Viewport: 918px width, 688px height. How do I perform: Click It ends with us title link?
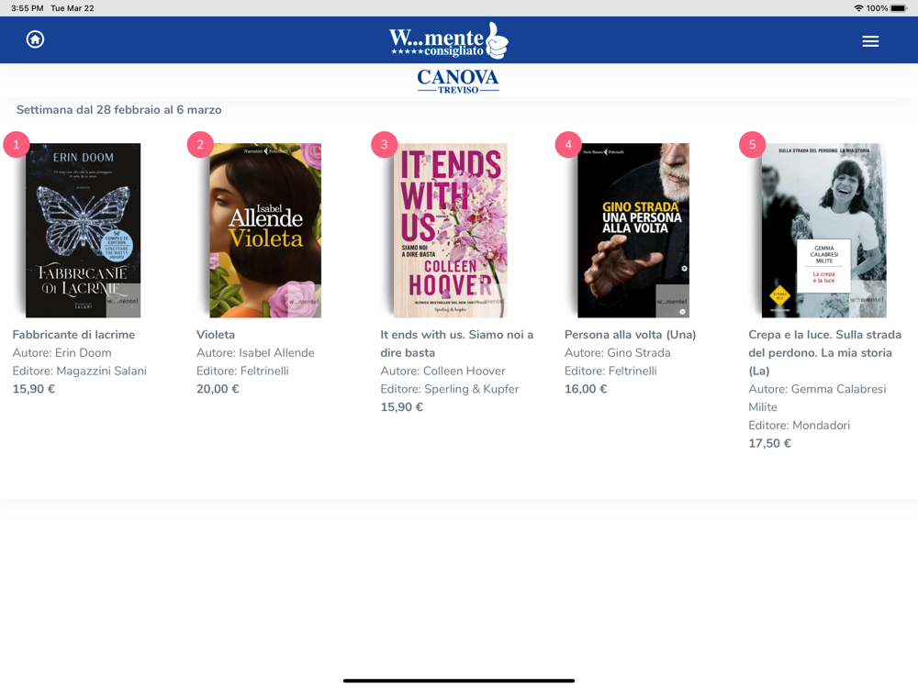click(456, 343)
